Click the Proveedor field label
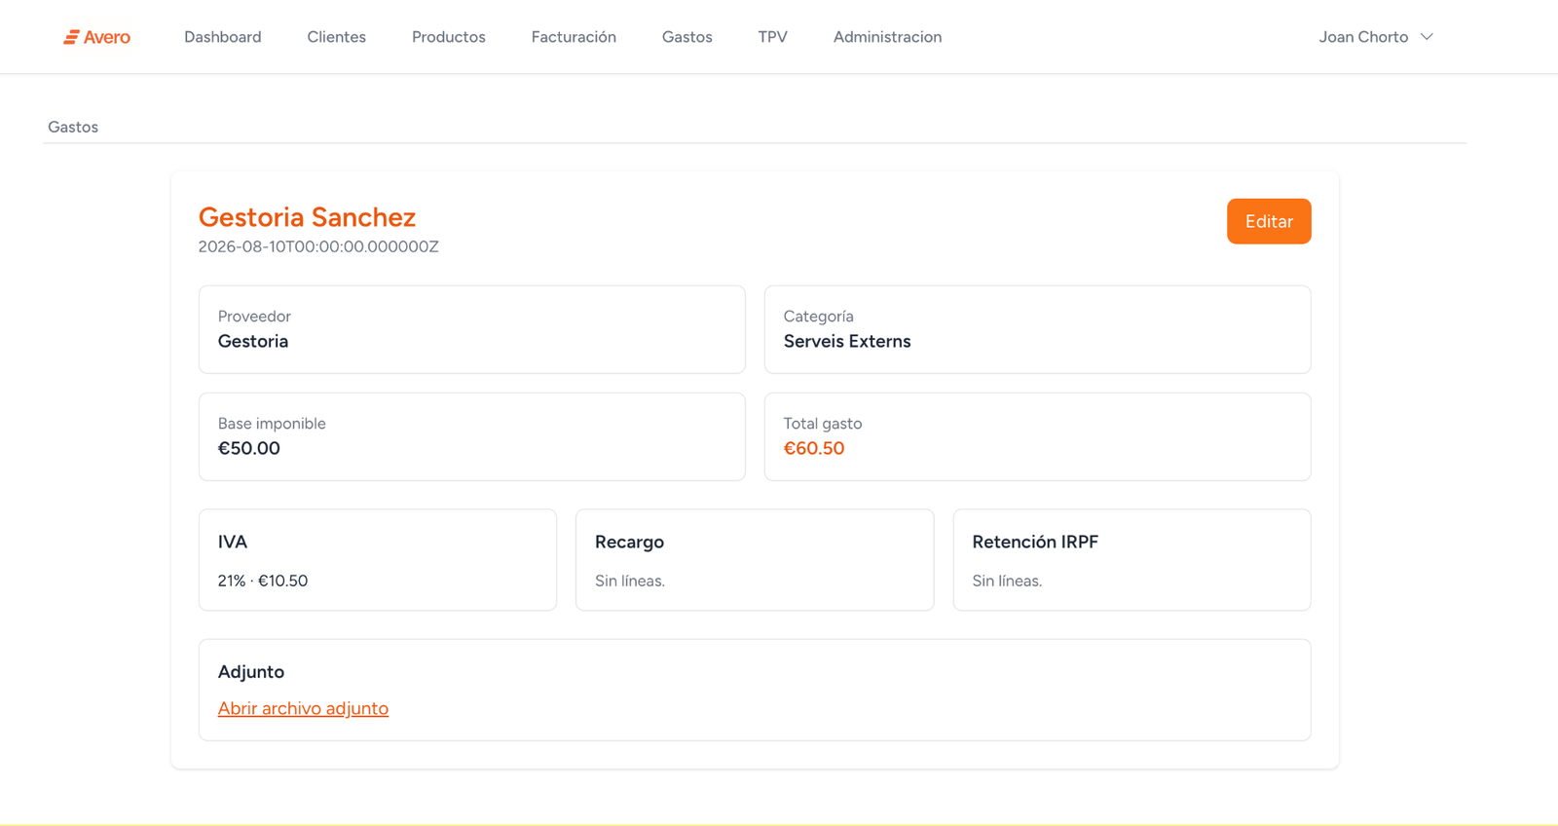1558x826 pixels. click(254, 317)
